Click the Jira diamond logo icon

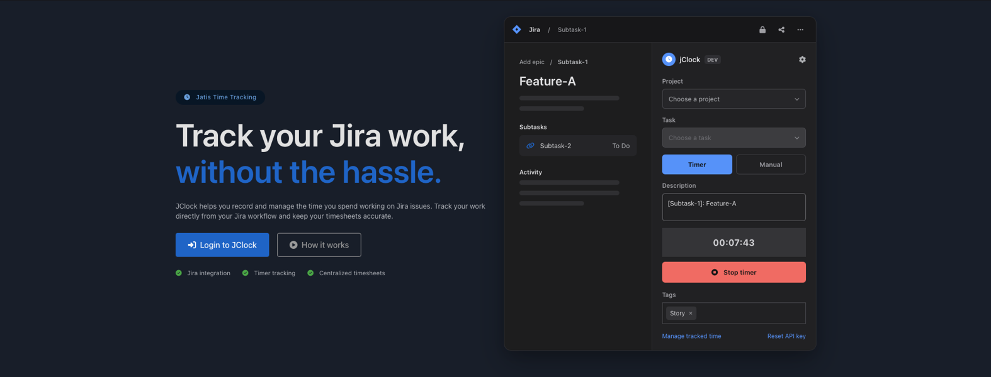tap(517, 30)
